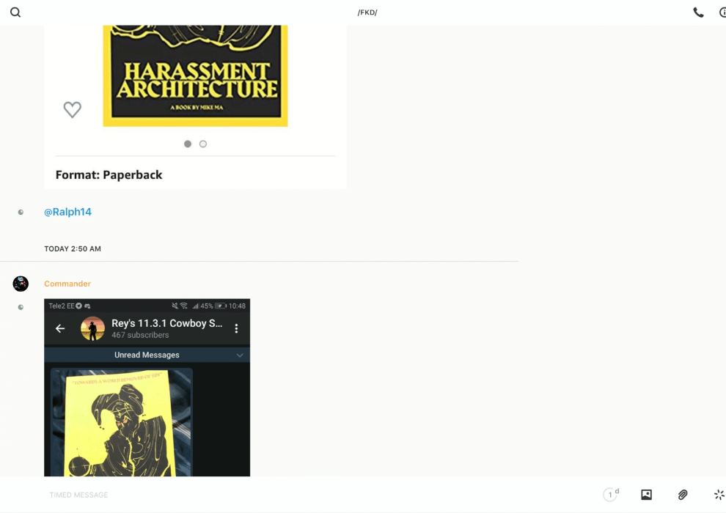Click the back arrow in Telegram screenshot
The width and height of the screenshot is (726, 513).
click(x=60, y=328)
